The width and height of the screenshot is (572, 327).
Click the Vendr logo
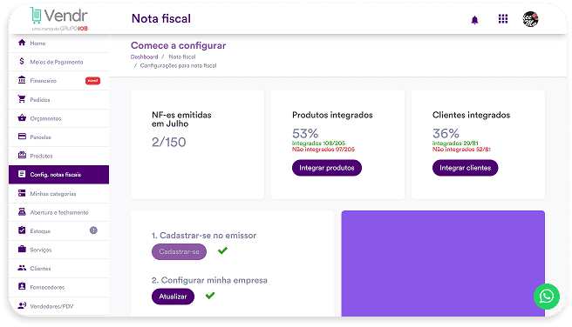[x=58, y=19]
